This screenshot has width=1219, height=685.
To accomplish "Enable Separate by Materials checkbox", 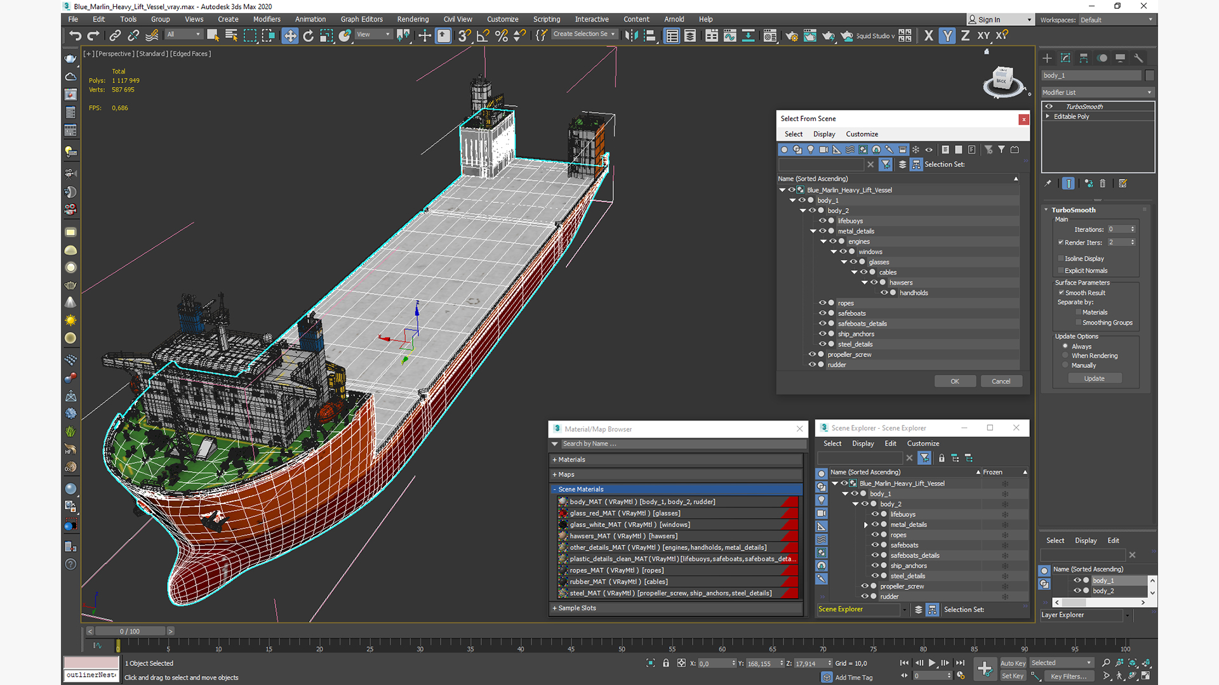I will 1078,312.
